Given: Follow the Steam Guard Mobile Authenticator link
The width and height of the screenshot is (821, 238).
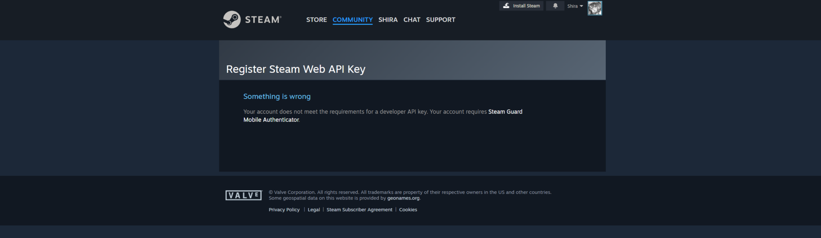Looking at the screenshot, I should [x=383, y=116].
